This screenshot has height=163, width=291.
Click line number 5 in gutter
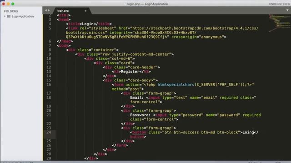tap(50, 28)
